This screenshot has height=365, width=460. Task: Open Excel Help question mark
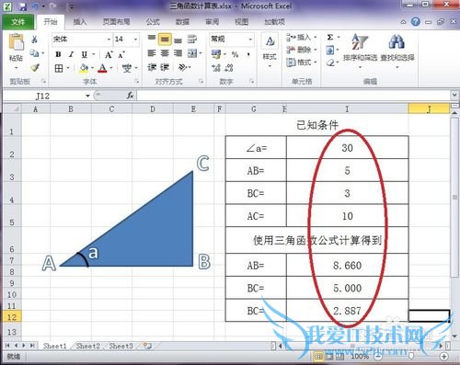point(416,21)
